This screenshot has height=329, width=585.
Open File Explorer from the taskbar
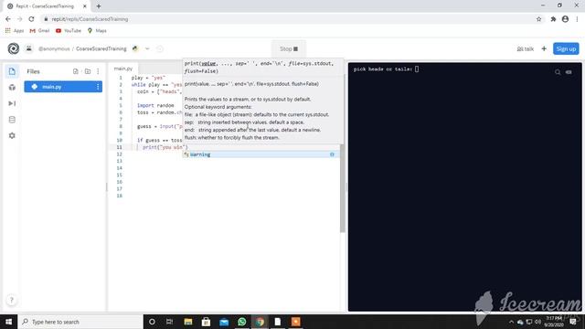click(188, 322)
